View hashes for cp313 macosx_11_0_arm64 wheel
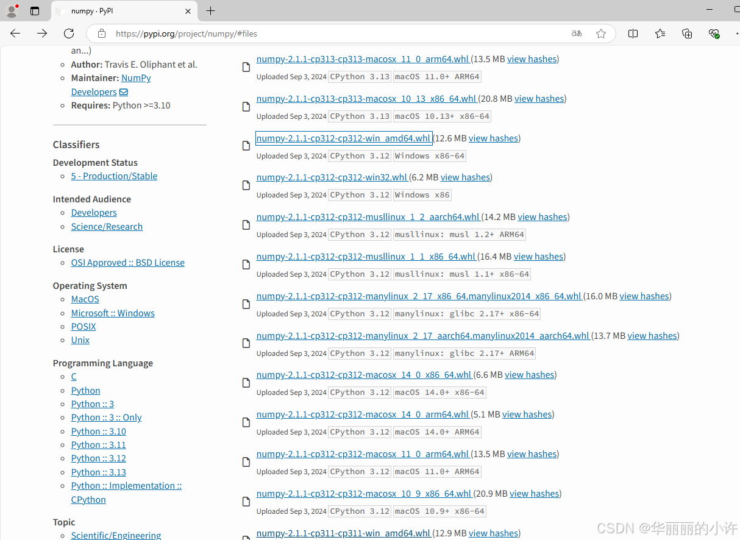This screenshot has width=740, height=540. pos(532,59)
